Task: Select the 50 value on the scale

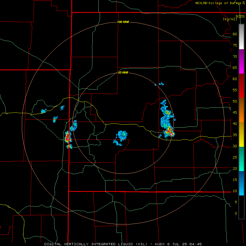Action: pos(235,101)
